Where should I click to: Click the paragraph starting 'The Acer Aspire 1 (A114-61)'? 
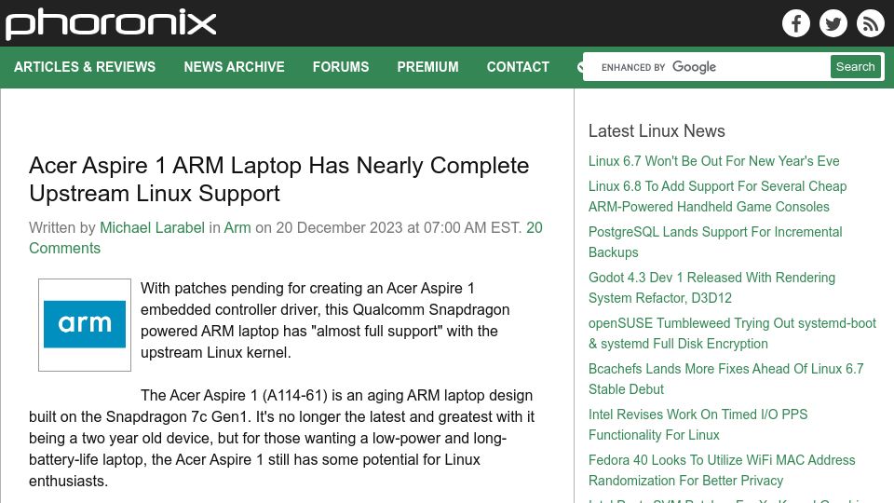pos(281,438)
